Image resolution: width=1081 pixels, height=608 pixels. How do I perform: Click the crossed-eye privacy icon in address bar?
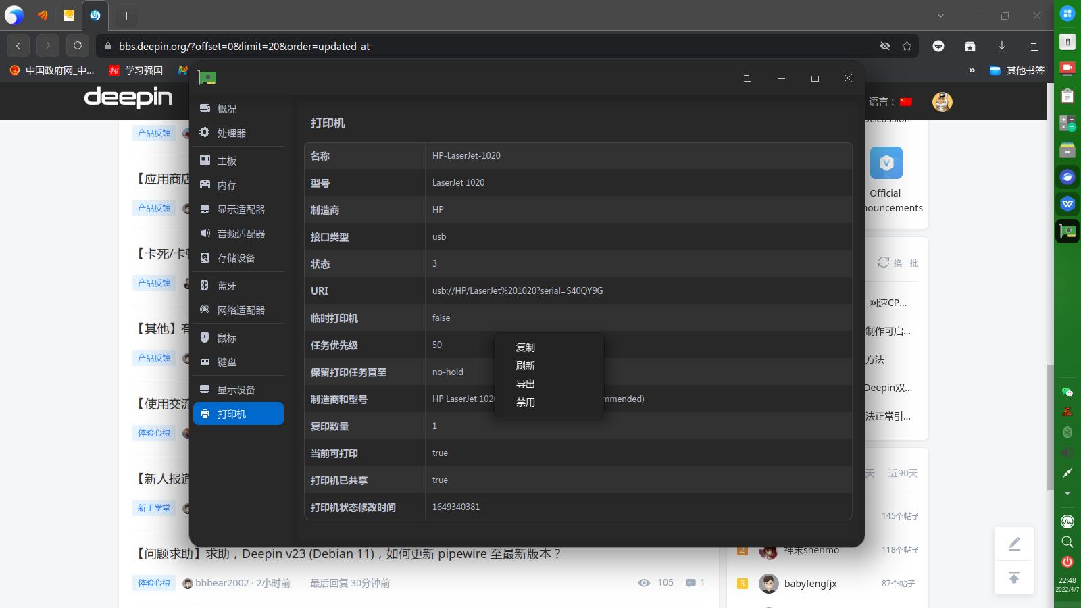(884, 46)
